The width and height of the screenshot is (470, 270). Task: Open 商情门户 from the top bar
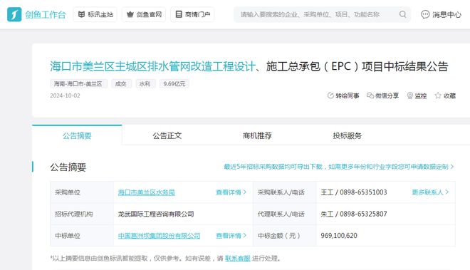pyautogui.click(x=192, y=14)
